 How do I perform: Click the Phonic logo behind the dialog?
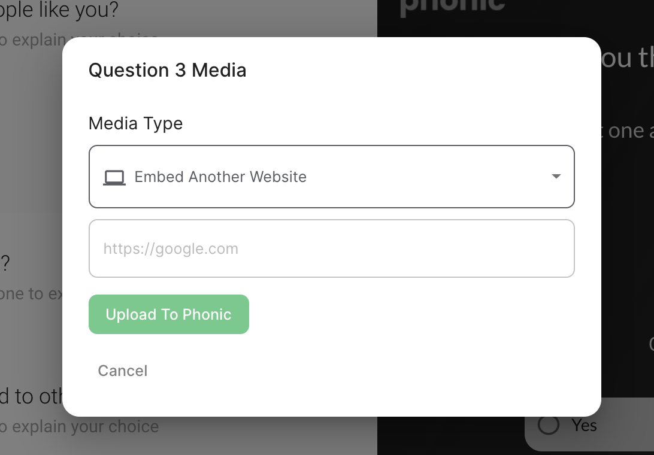pos(452,6)
